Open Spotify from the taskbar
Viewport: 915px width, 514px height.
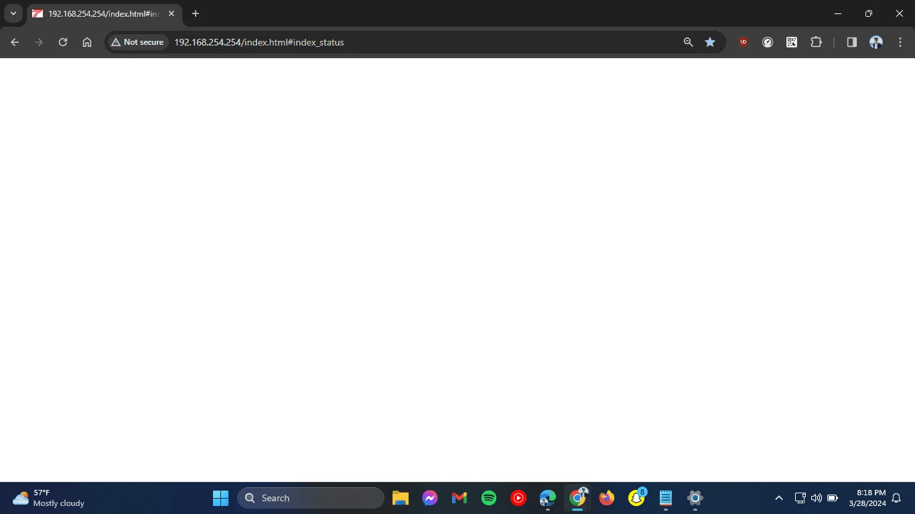[x=489, y=498]
